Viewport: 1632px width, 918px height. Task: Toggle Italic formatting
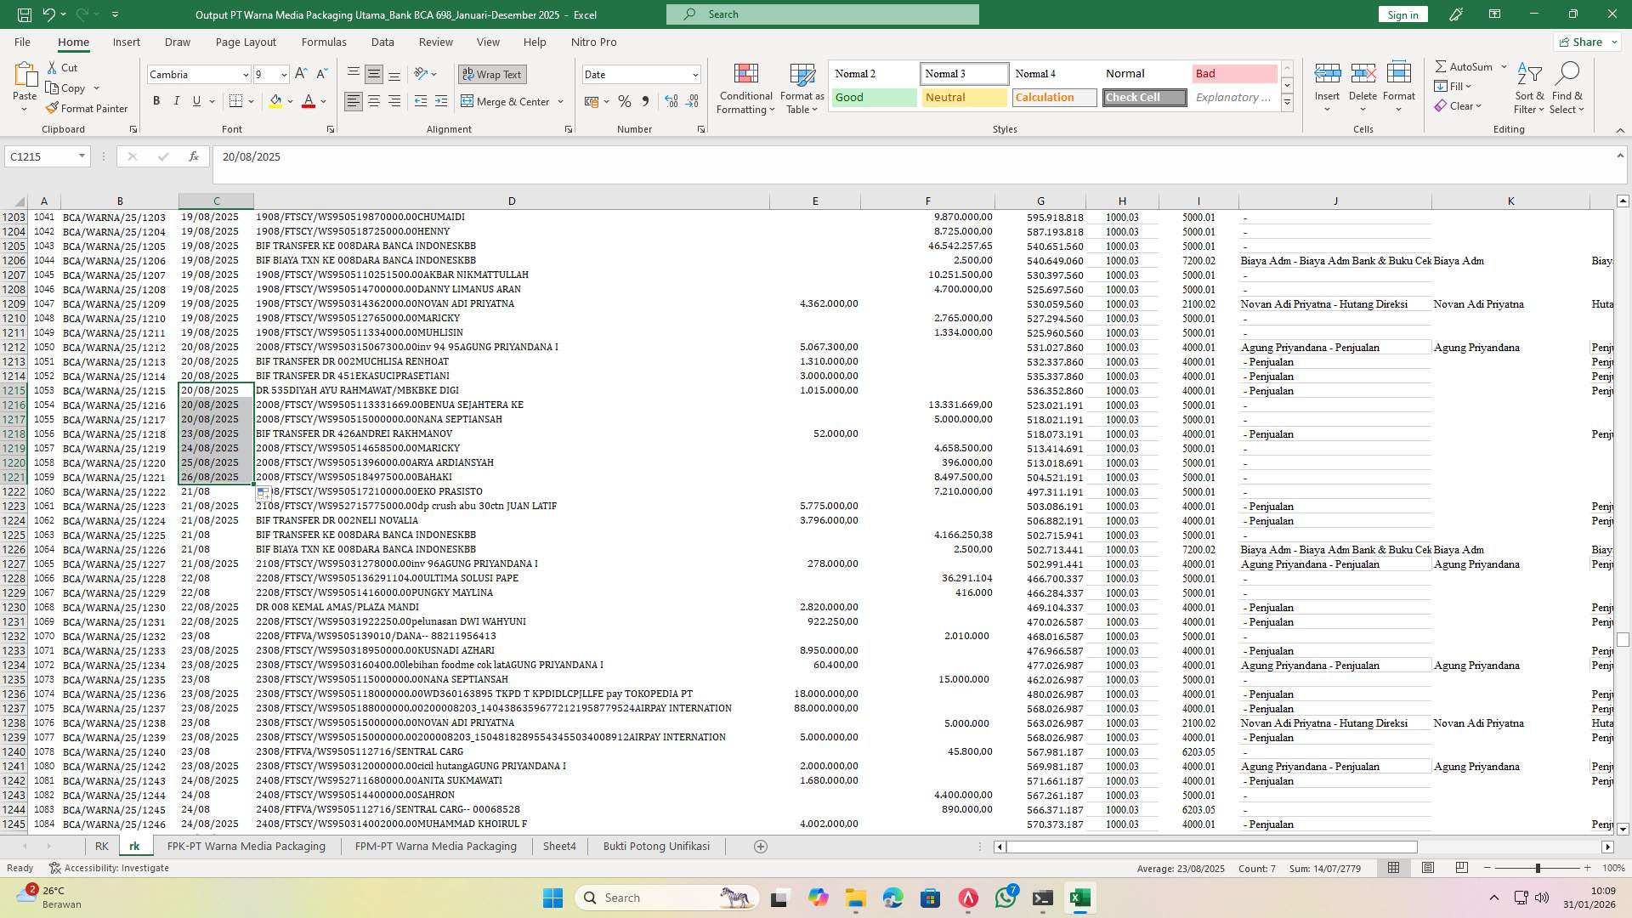(177, 101)
